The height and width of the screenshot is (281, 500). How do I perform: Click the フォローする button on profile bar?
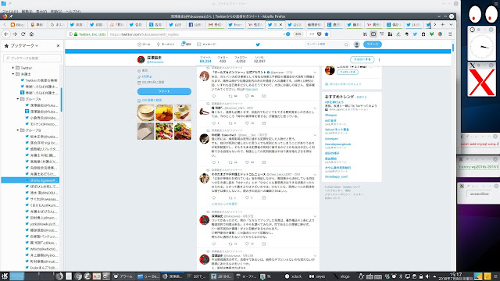362,59
